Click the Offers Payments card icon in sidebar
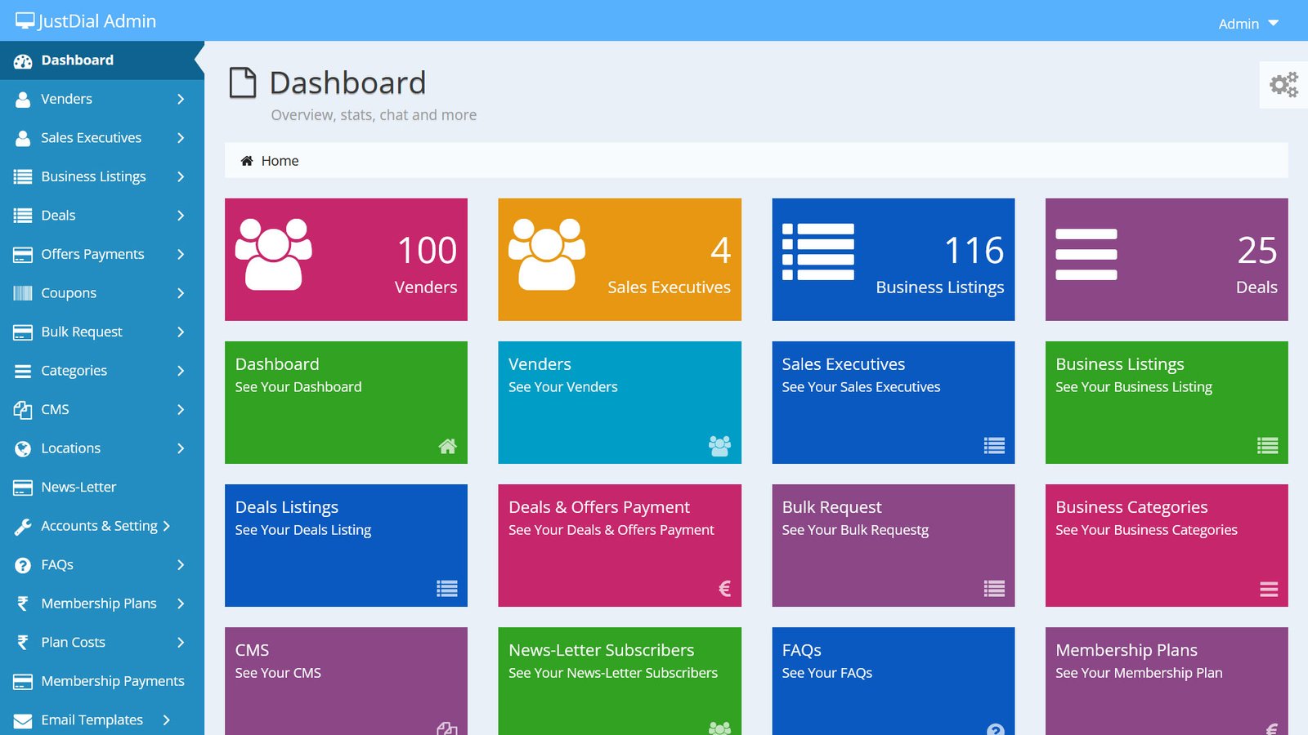 (23, 255)
